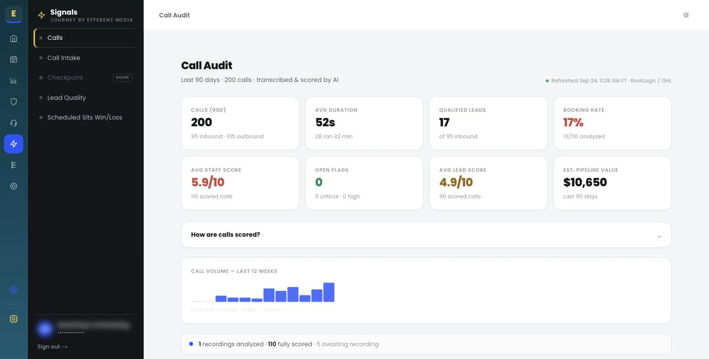Click the '19/110 analyzed' text
Image resolution: width=709 pixels, height=359 pixels.
click(x=584, y=136)
